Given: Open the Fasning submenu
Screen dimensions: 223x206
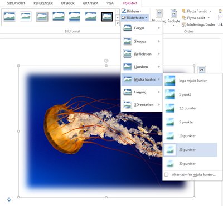Looking at the screenshot, I should click(x=142, y=92).
